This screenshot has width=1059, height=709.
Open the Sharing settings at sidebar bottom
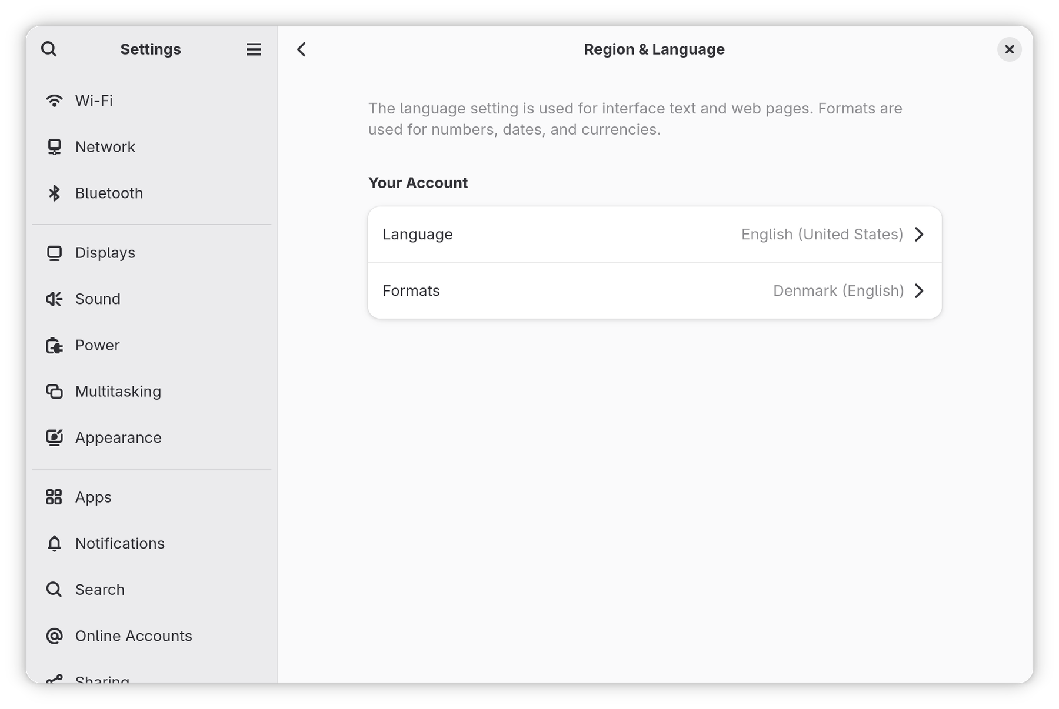pos(102,679)
